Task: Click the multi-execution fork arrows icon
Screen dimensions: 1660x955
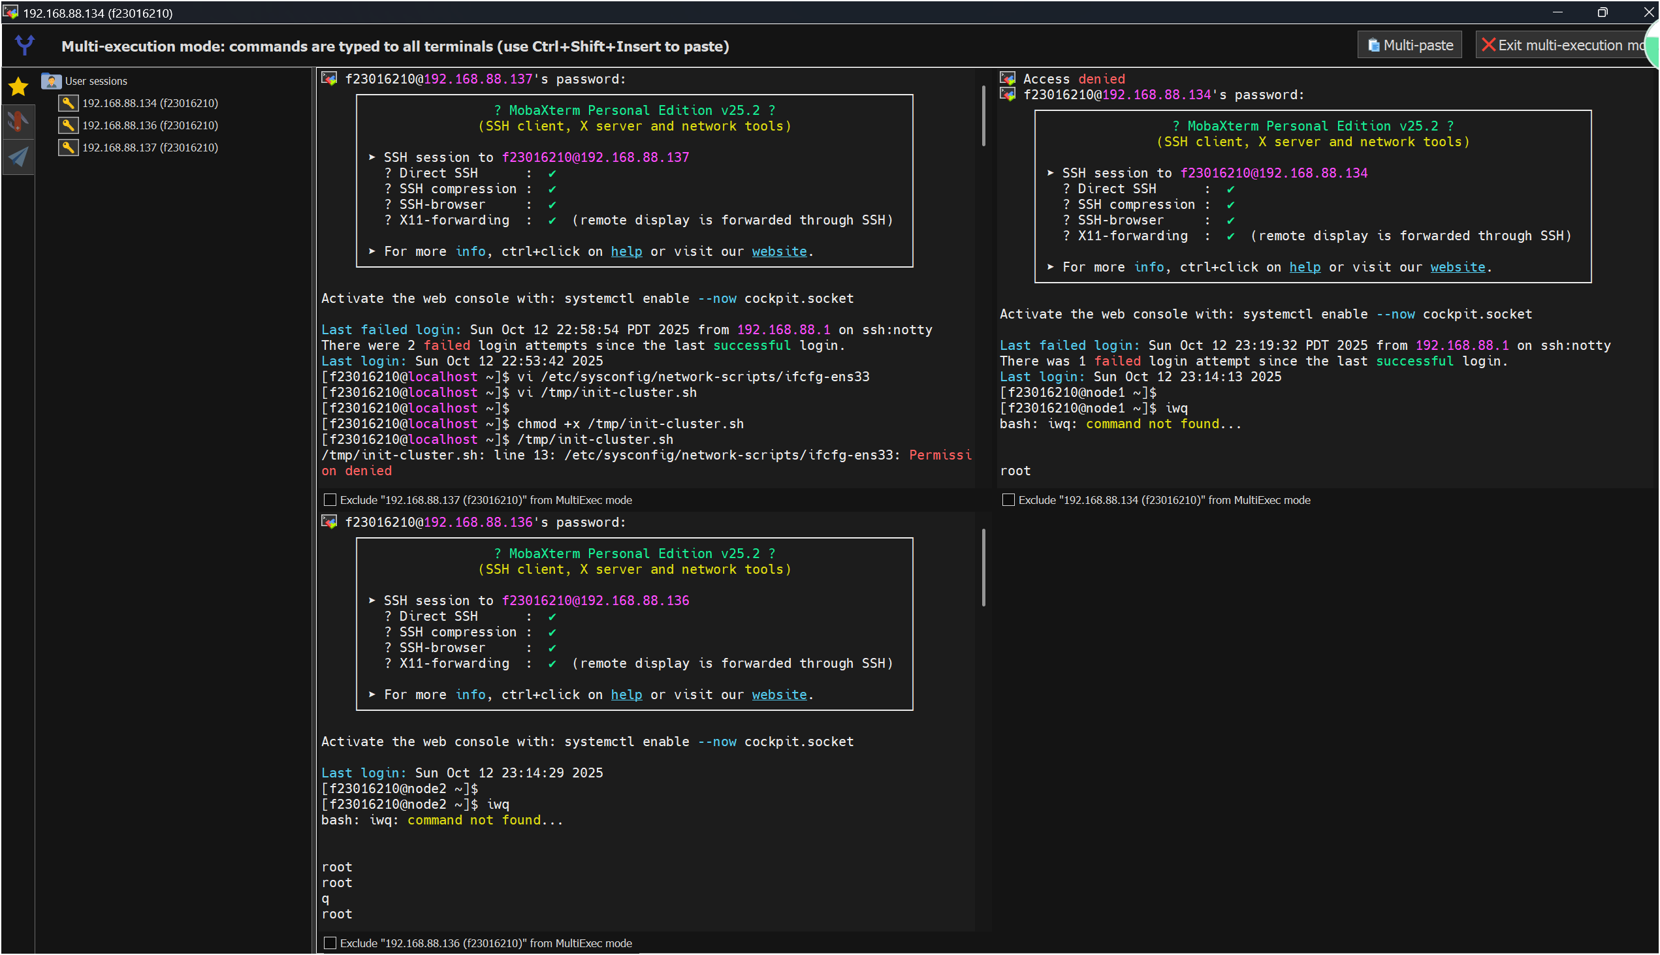Action: tap(25, 45)
